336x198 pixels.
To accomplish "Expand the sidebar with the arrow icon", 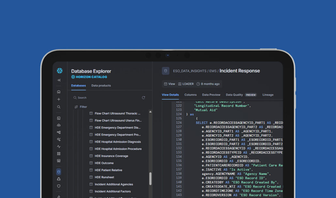I will 59,80.
